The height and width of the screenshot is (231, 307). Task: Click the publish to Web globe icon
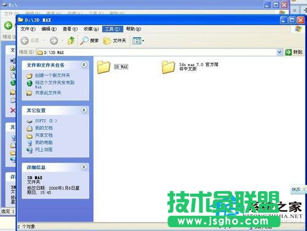pos(29,83)
